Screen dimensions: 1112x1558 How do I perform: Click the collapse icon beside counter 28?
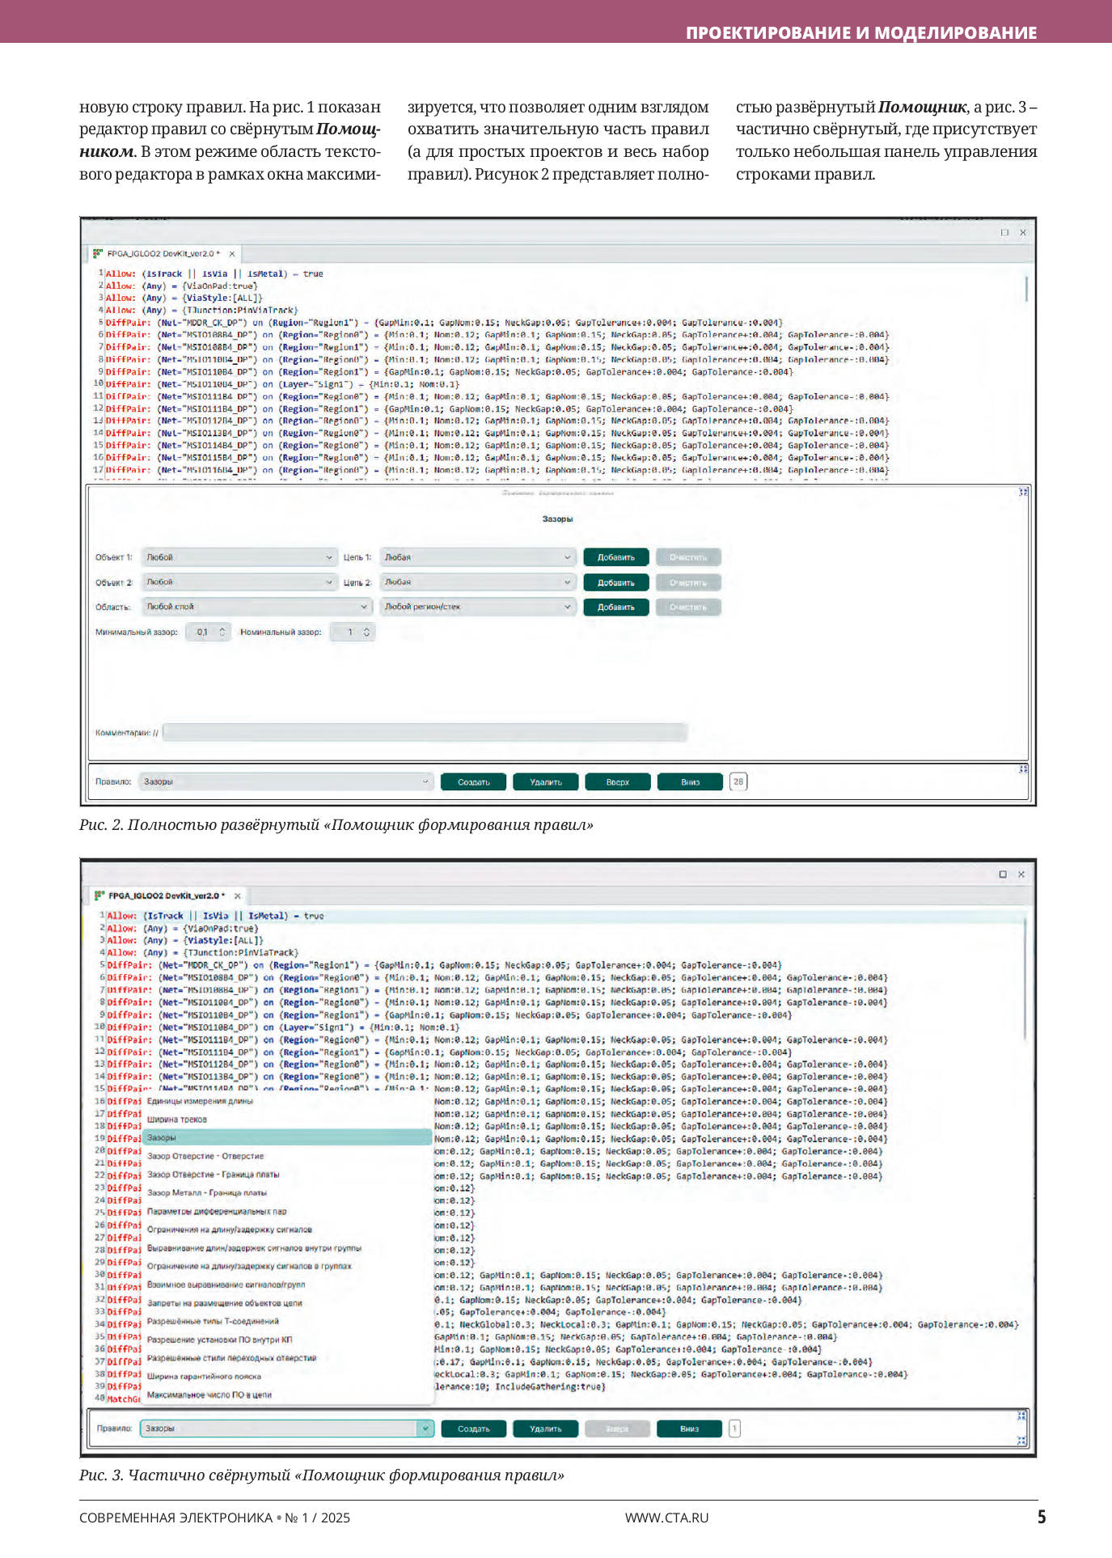coord(1023,769)
